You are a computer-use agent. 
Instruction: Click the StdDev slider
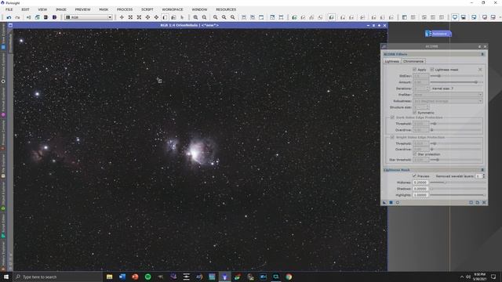(457, 76)
